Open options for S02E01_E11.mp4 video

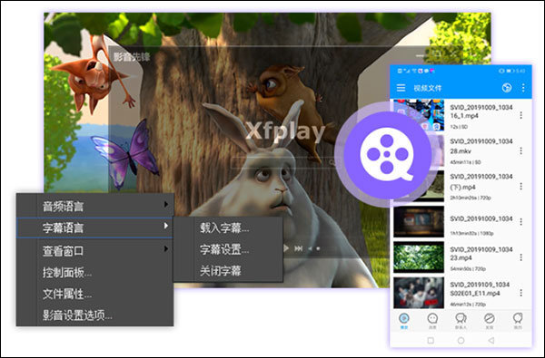tap(520, 293)
